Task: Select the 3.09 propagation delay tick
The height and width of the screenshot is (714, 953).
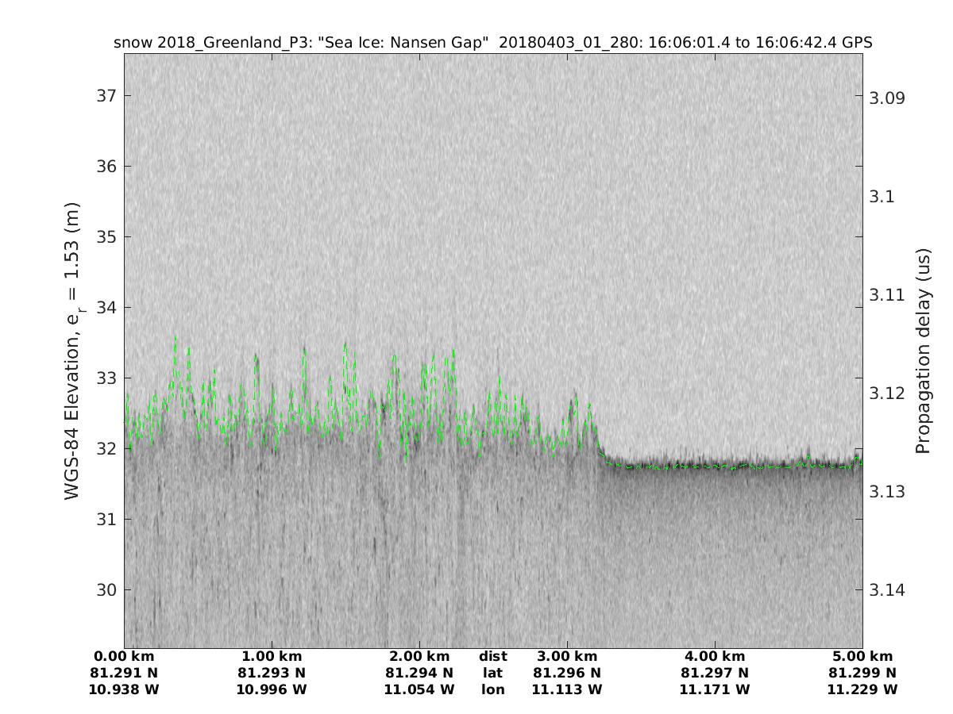Action: (889, 98)
